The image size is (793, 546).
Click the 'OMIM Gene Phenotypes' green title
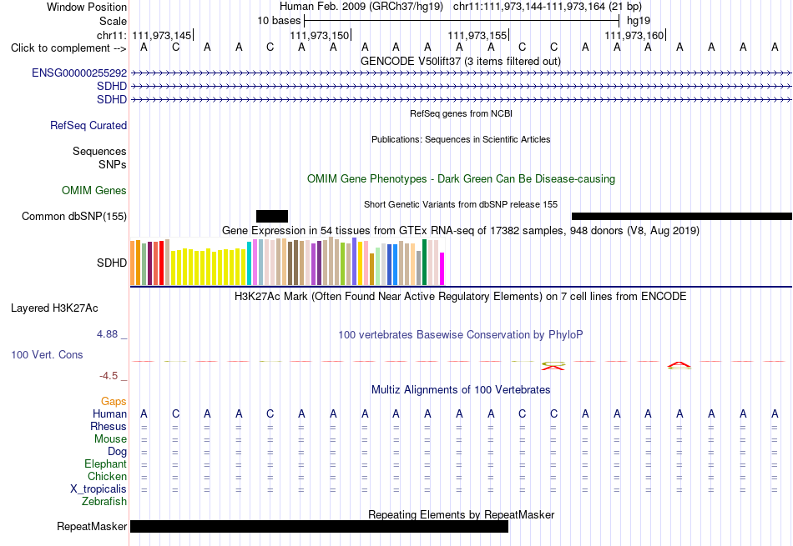(462, 178)
